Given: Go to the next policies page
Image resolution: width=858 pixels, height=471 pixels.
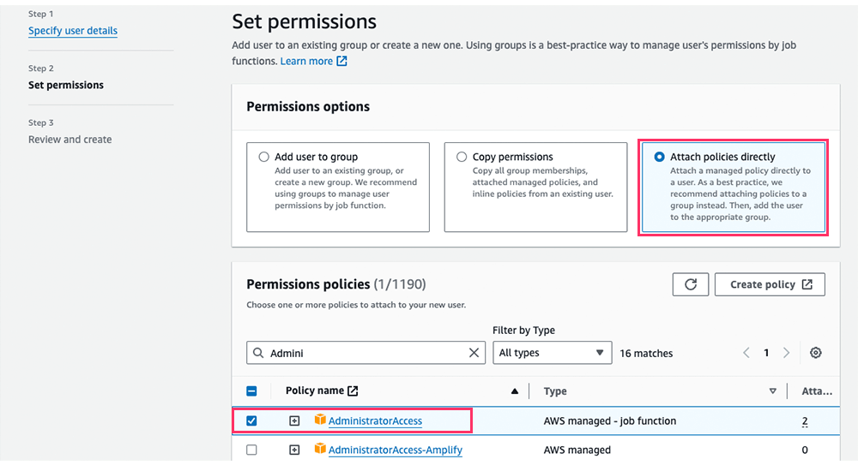Looking at the screenshot, I should point(786,353).
